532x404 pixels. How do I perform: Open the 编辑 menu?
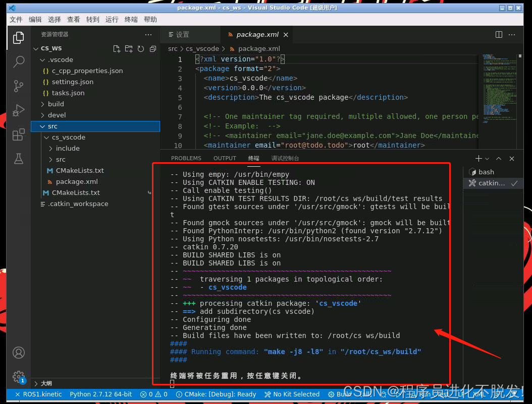click(35, 20)
